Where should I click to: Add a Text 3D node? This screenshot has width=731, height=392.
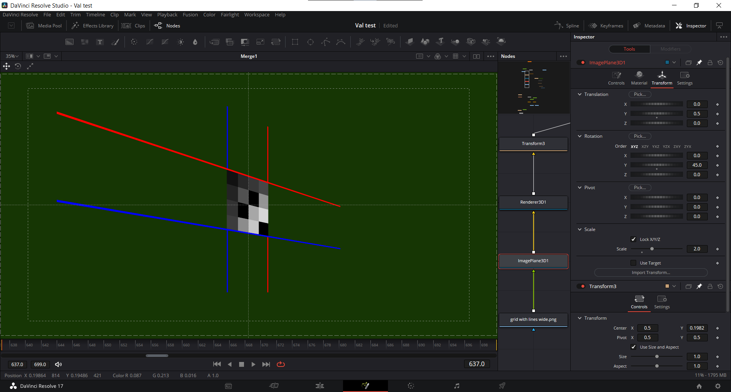(x=441, y=41)
